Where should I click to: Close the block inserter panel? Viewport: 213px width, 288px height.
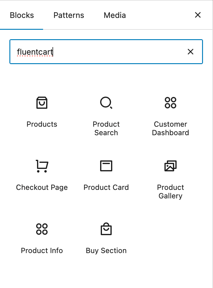coord(198,15)
